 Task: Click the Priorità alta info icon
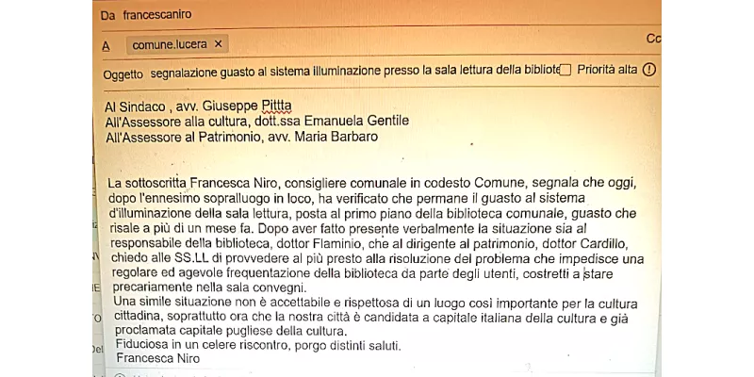[649, 70]
